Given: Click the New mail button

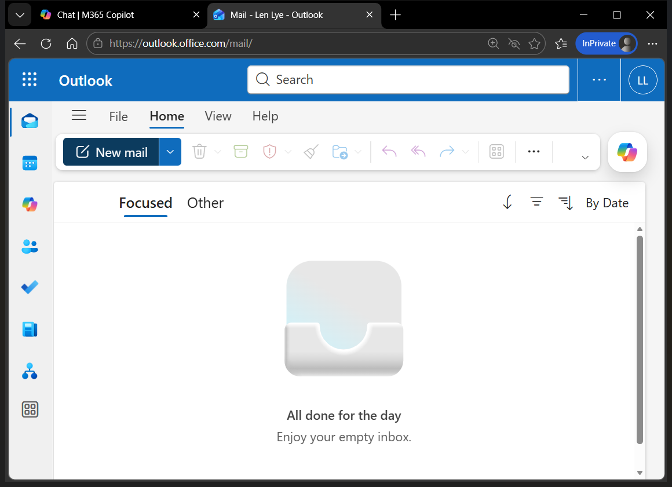Looking at the screenshot, I should (111, 151).
